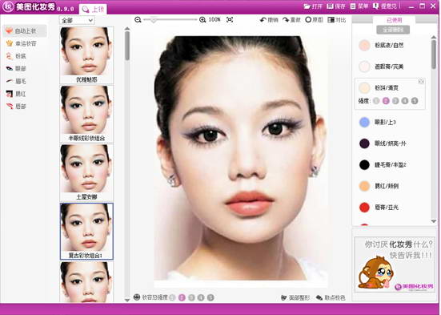The image size is (441, 315).
Task: Click the preset list scroll-down arrow
Action: pos(127,300)
